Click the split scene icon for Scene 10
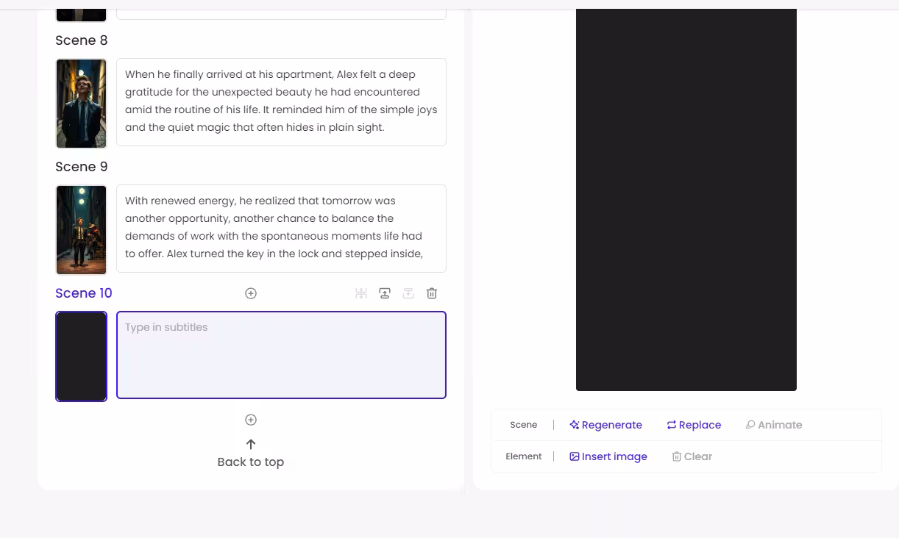The image size is (899, 538). (361, 293)
